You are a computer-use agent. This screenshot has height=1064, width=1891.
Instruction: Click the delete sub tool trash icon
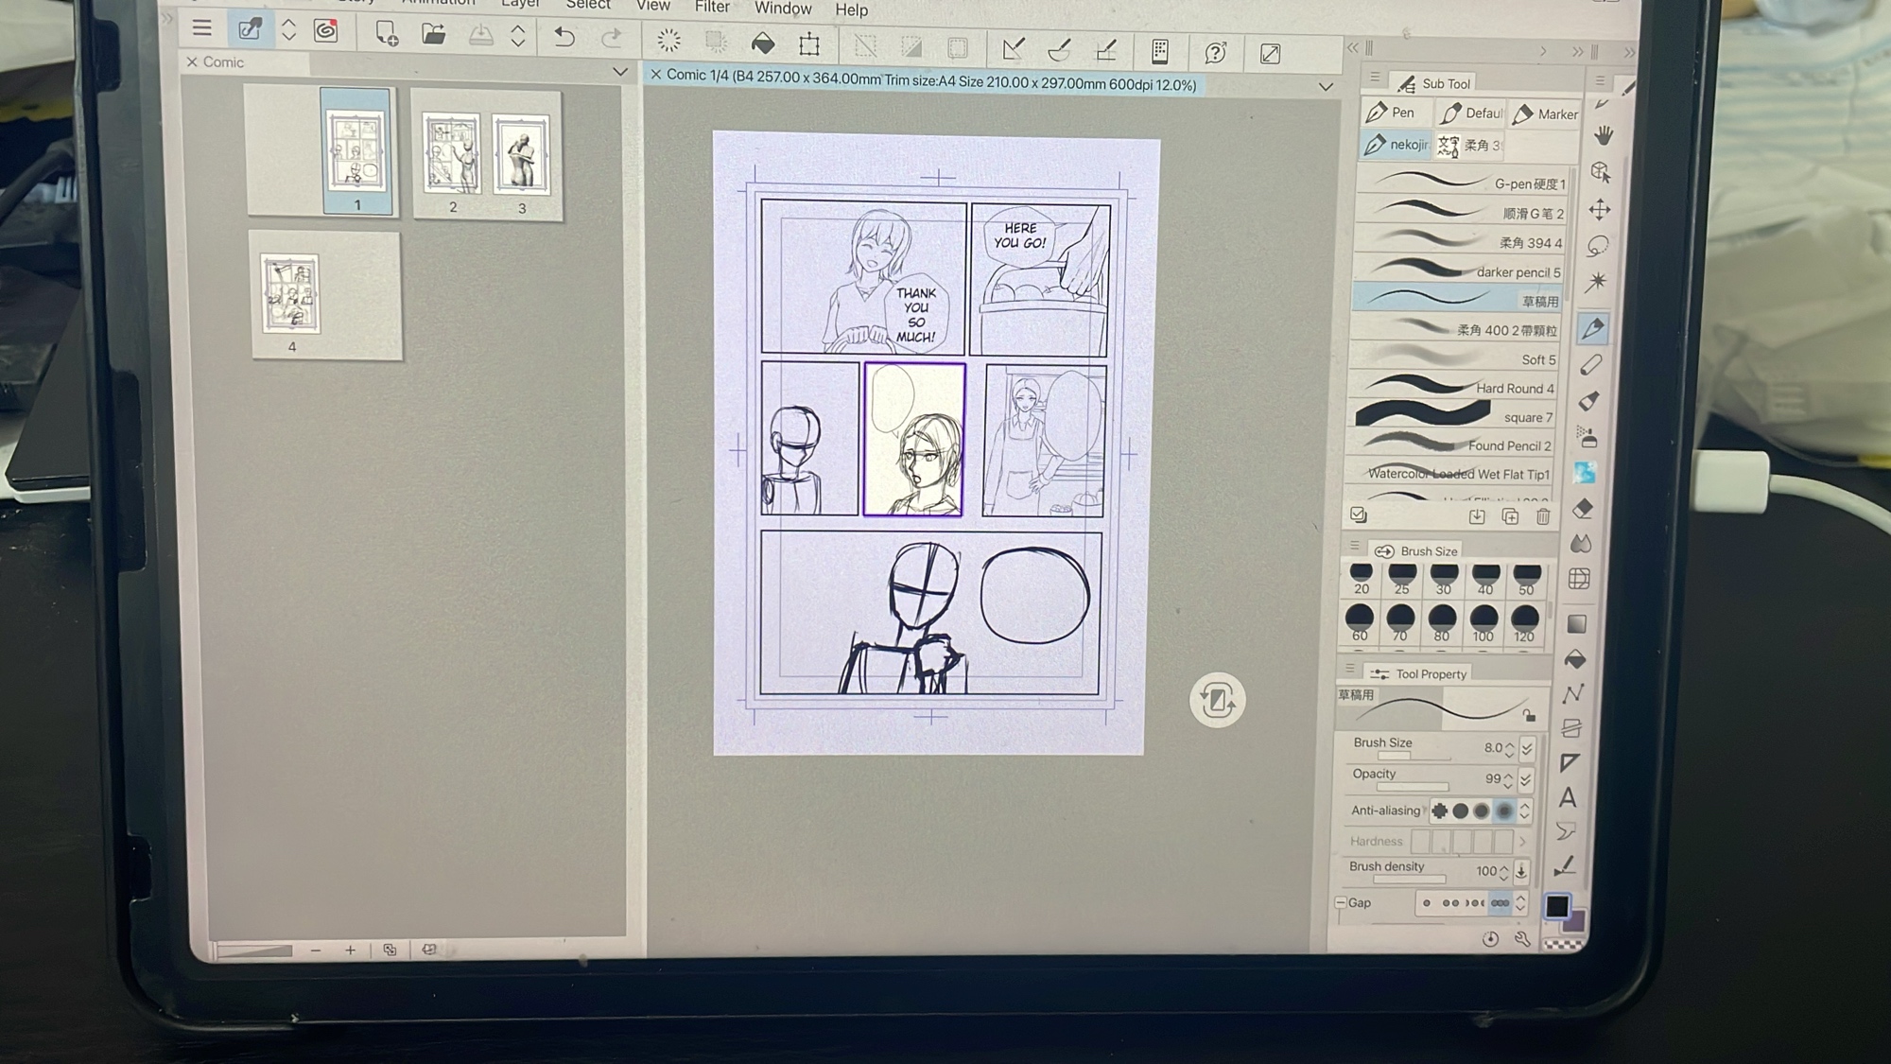(x=1543, y=516)
